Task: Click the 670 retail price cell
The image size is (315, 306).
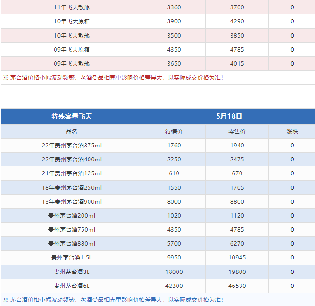Action: (x=237, y=173)
